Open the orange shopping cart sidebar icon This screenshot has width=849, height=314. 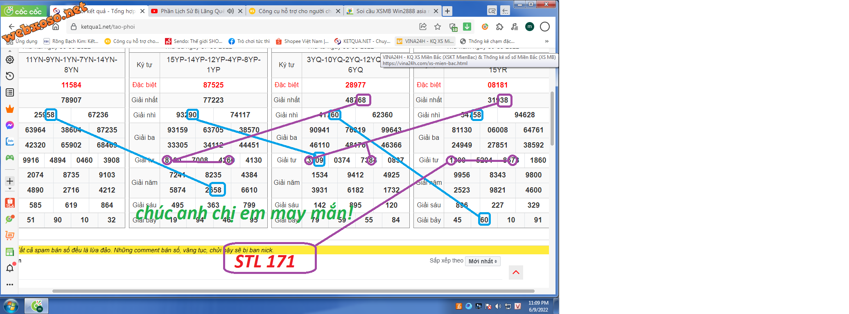pos(10,235)
